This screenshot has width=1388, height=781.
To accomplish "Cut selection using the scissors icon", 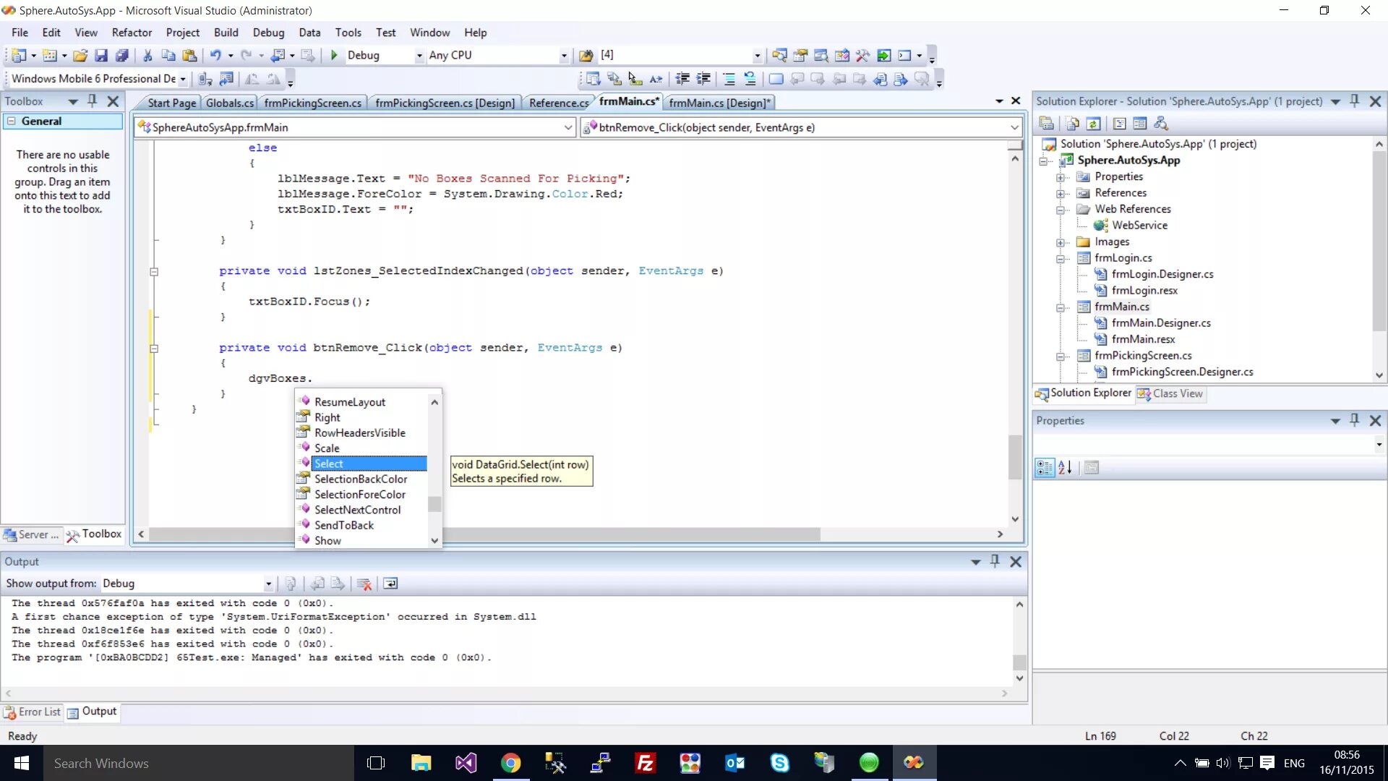I will pyautogui.click(x=147, y=56).
